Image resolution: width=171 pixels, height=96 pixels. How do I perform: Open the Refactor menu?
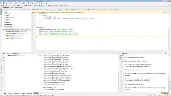25,3
